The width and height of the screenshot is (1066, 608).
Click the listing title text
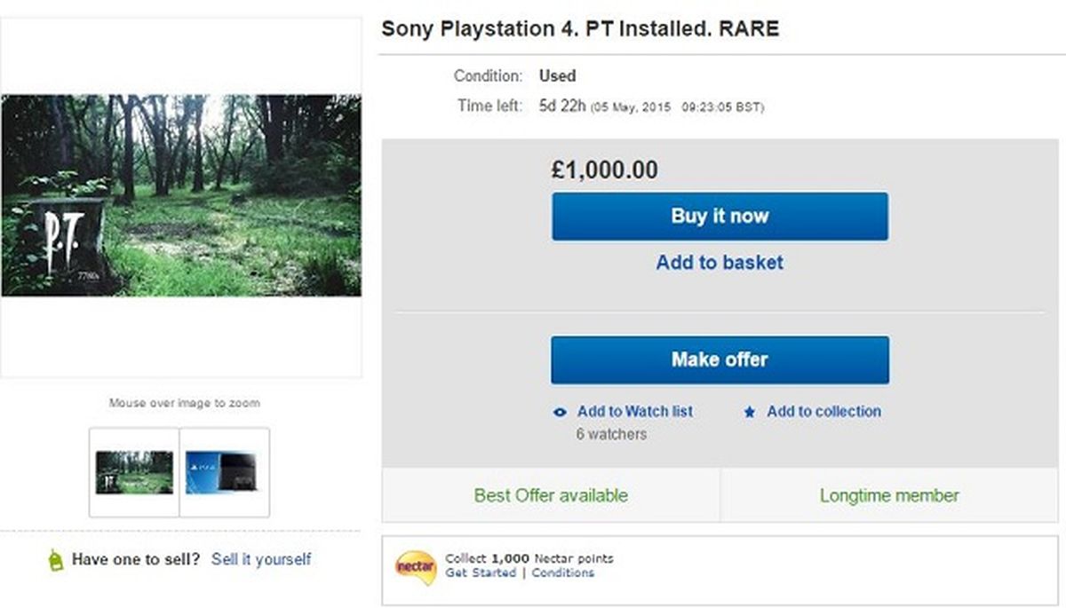[580, 28]
